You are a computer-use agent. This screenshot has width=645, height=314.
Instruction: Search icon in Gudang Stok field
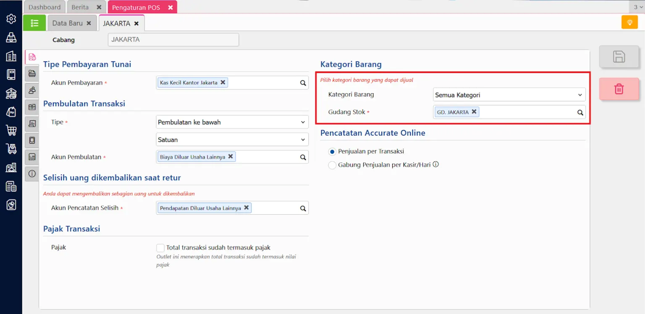pyautogui.click(x=580, y=112)
